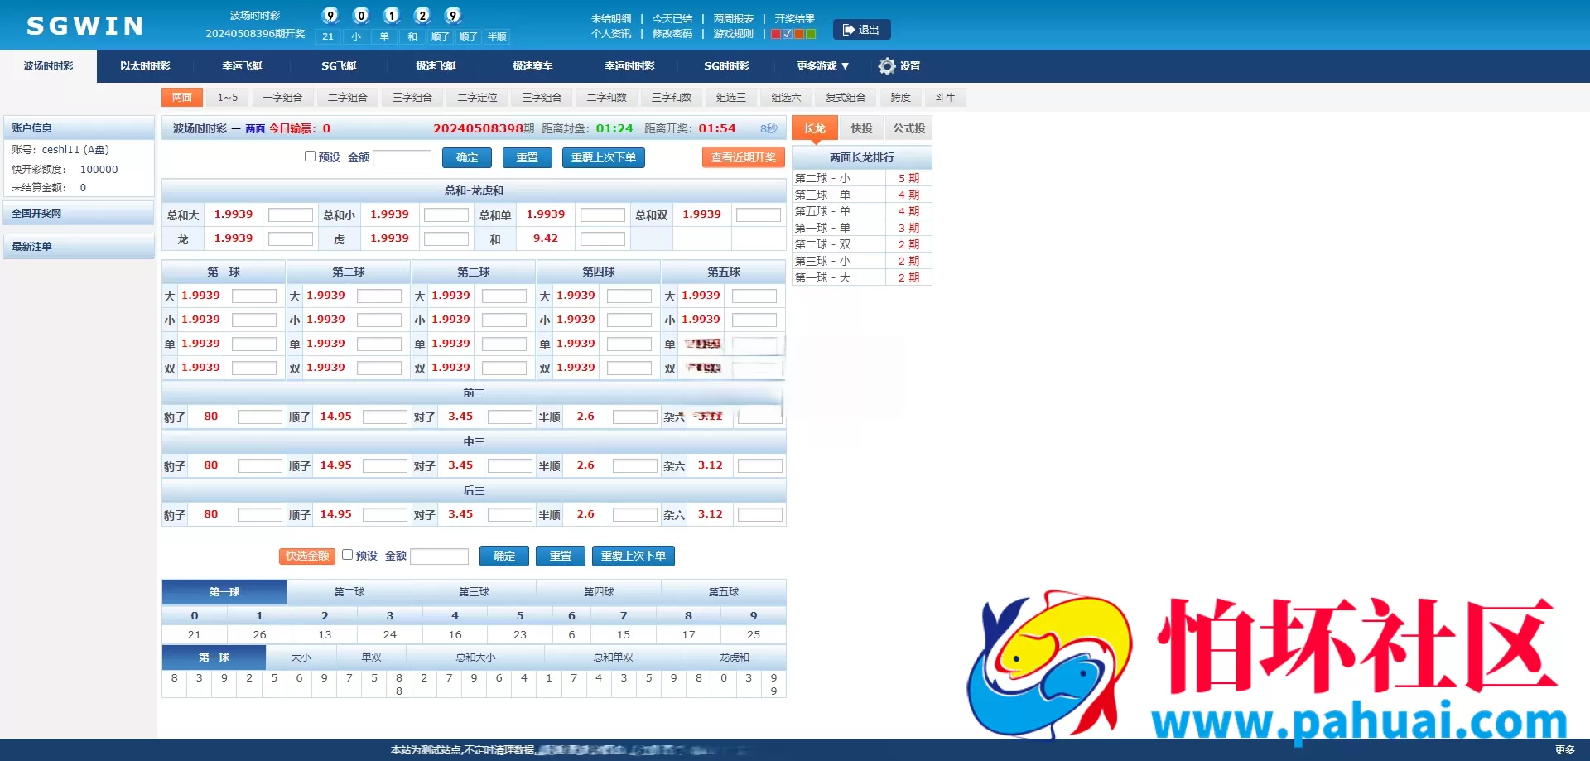Image resolution: width=1590 pixels, height=761 pixels.
Task: Open 最新注单 in the left sidebar
Action: [79, 247]
